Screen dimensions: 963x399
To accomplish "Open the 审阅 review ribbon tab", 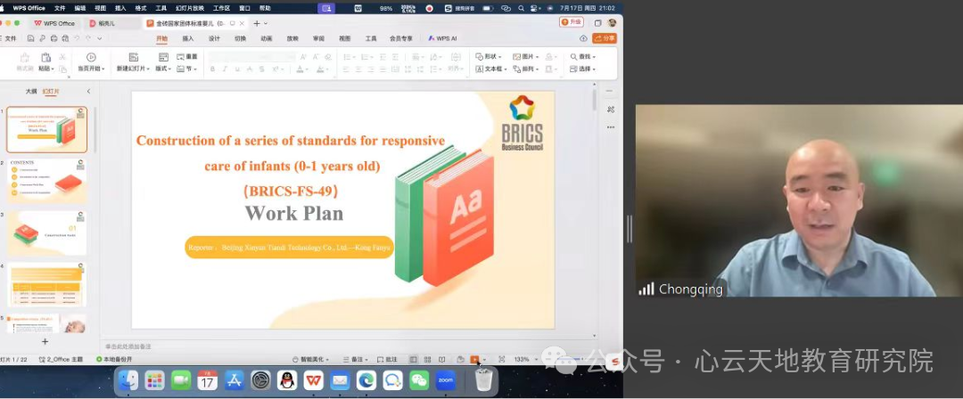I will (318, 38).
